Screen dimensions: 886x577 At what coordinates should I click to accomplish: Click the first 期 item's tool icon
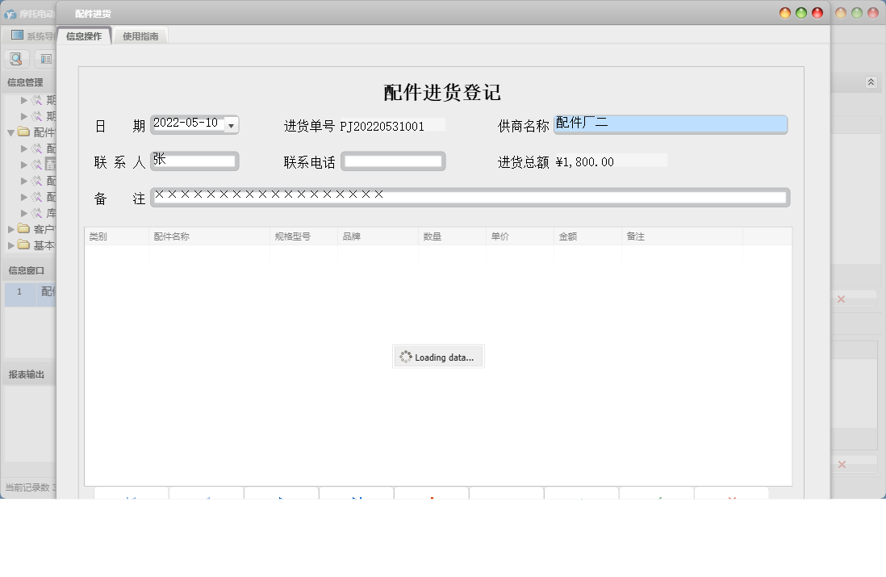37,100
